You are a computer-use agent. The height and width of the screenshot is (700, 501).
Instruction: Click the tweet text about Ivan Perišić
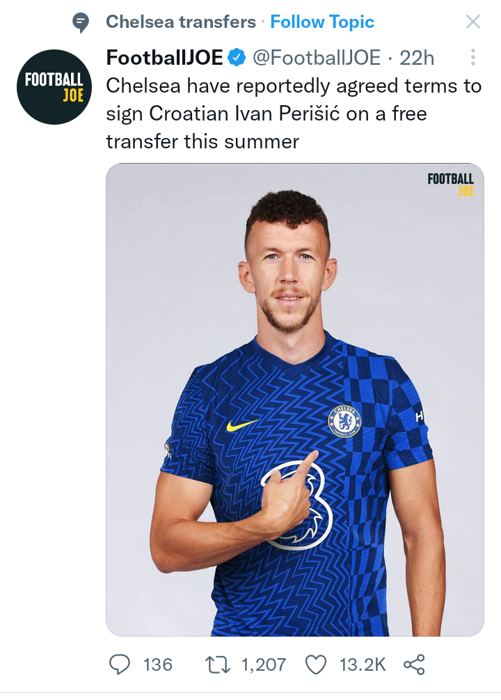[x=294, y=114]
